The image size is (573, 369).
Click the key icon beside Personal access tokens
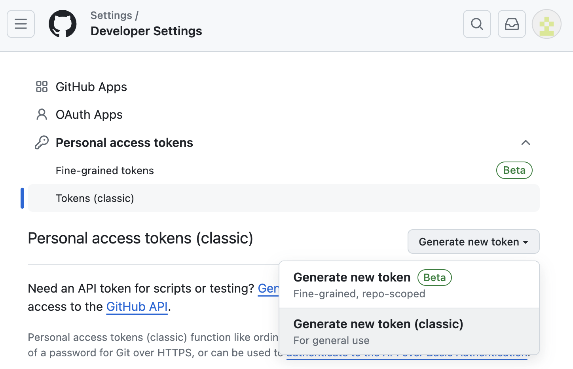click(x=42, y=143)
